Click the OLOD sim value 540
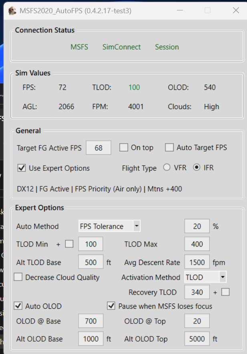The height and width of the screenshot is (354, 247). [x=210, y=87]
